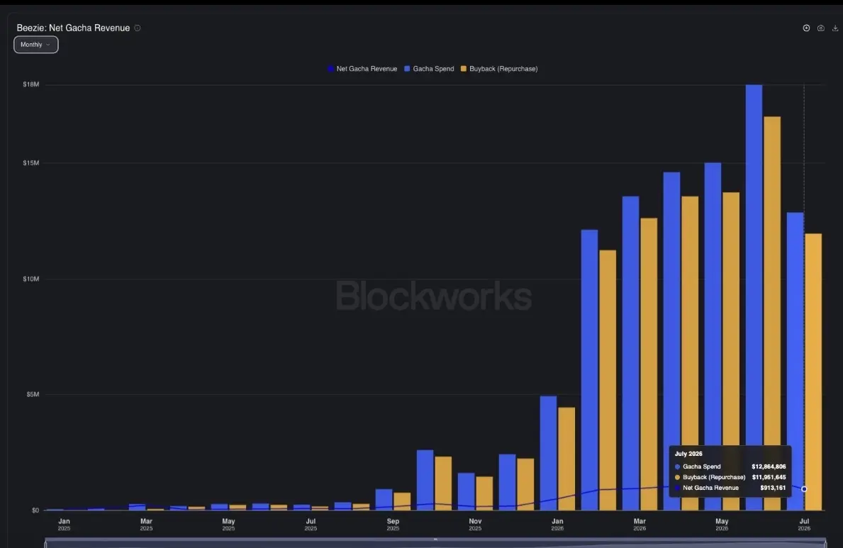Screen dimensions: 843x548
Task: Click the blue Gacha Spend bar for January 2026
Action: tap(548, 453)
